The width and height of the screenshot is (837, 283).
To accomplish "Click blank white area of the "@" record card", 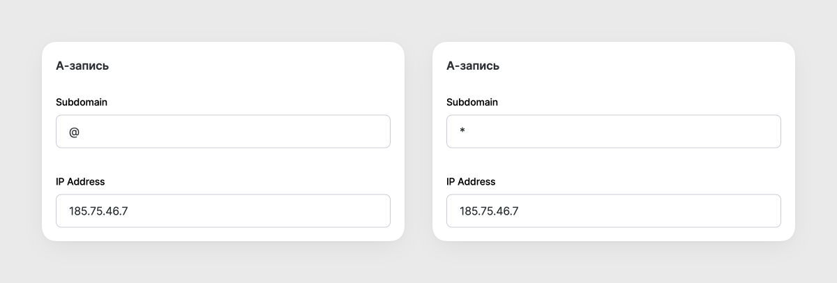I will tap(279, 77).
